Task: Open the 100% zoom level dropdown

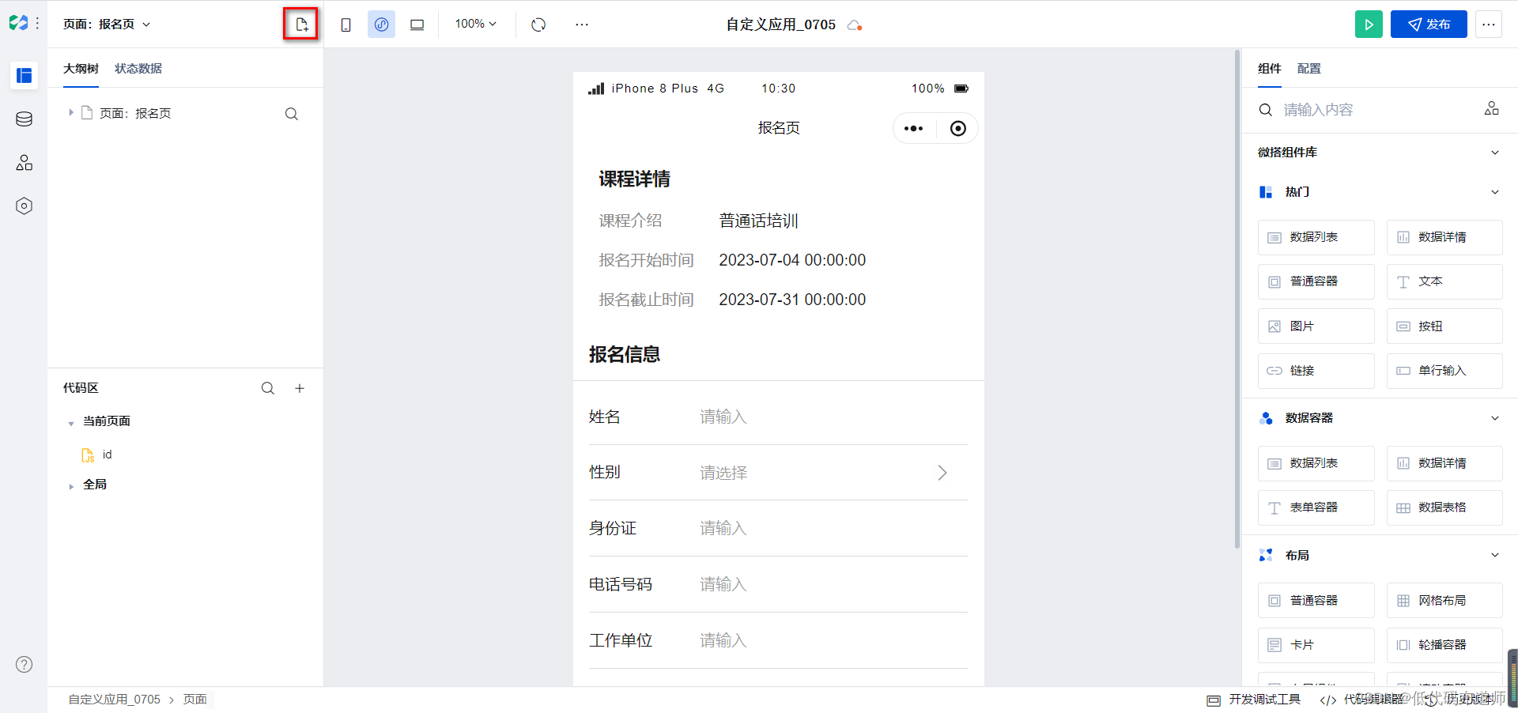Action: (475, 25)
